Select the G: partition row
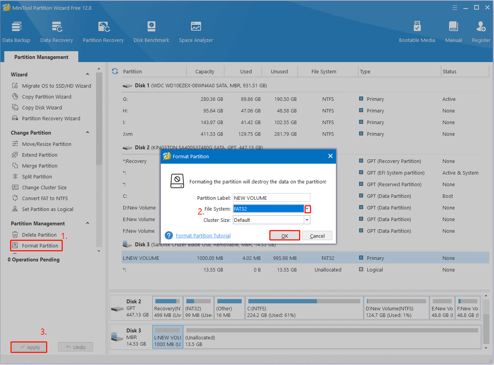Image resolution: width=494 pixels, height=365 pixels. (305, 99)
